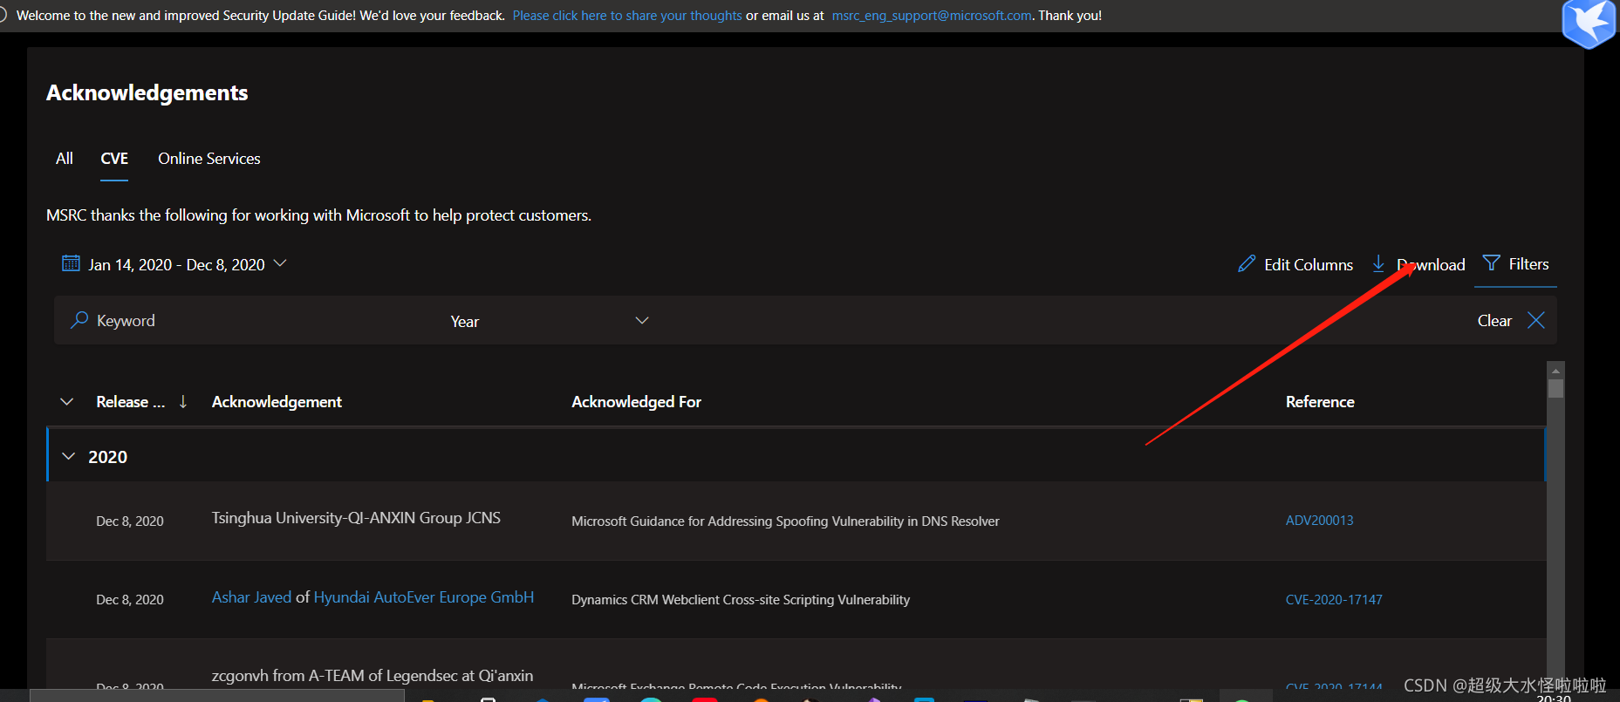The width and height of the screenshot is (1620, 702).
Task: Open the Filters panel label
Action: (x=1528, y=263)
